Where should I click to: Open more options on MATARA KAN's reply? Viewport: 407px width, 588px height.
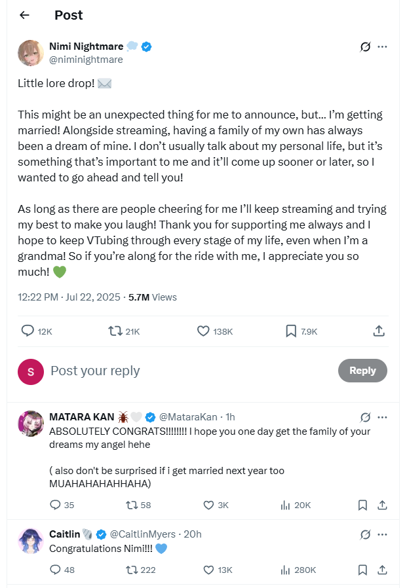383,417
